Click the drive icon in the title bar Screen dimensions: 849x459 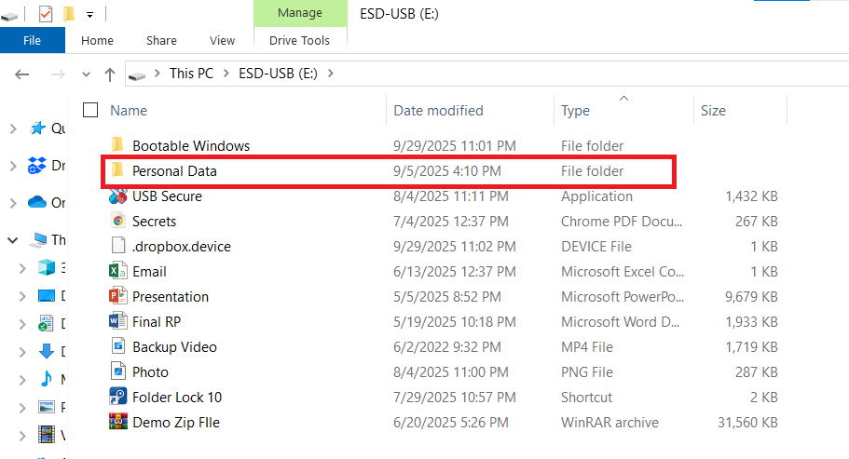(9, 16)
